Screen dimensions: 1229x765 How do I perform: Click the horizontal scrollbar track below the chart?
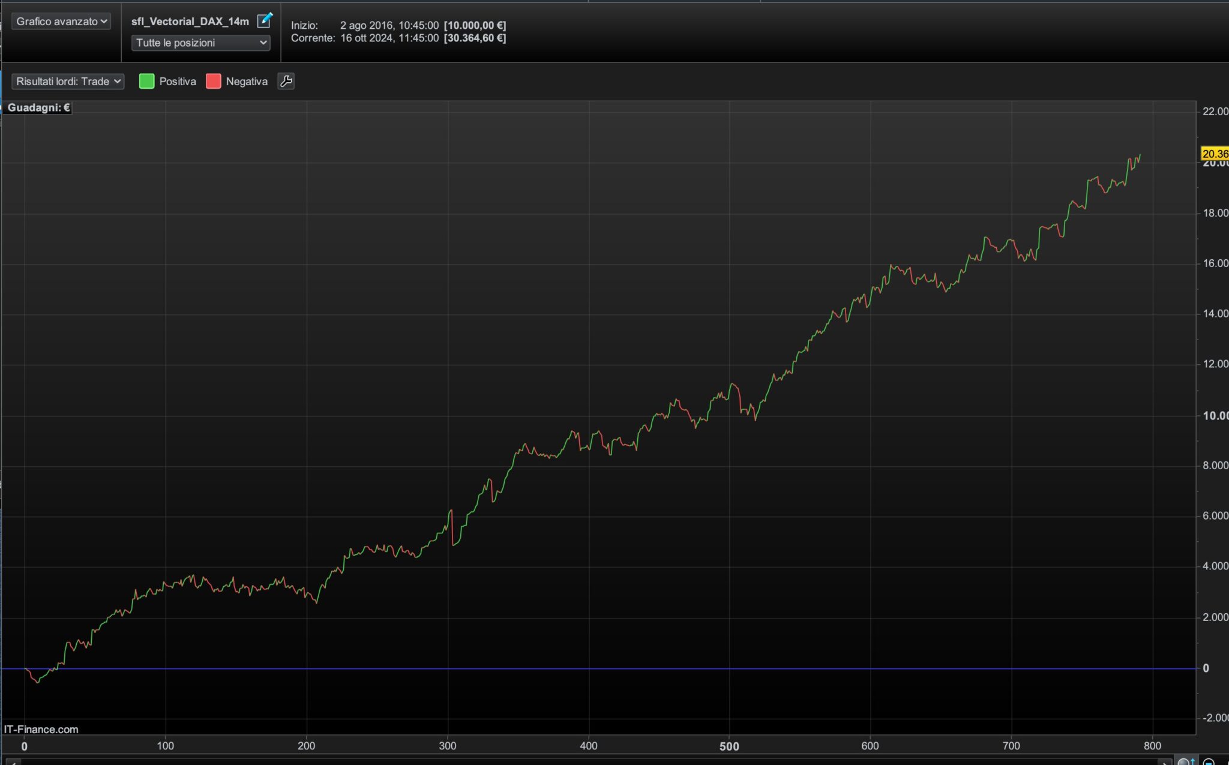(588, 761)
